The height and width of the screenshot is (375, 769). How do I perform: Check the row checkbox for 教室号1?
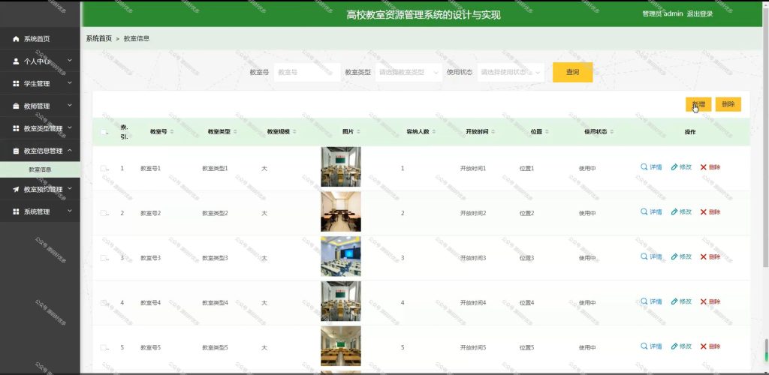coord(104,169)
